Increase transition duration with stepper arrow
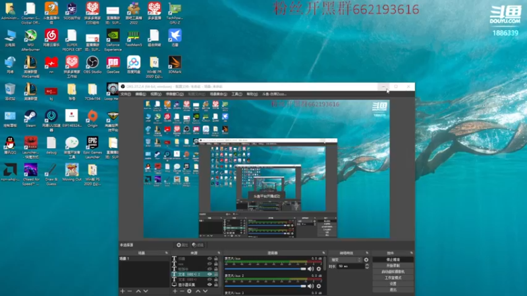Image resolution: width=527 pixels, height=296 pixels. (367, 265)
